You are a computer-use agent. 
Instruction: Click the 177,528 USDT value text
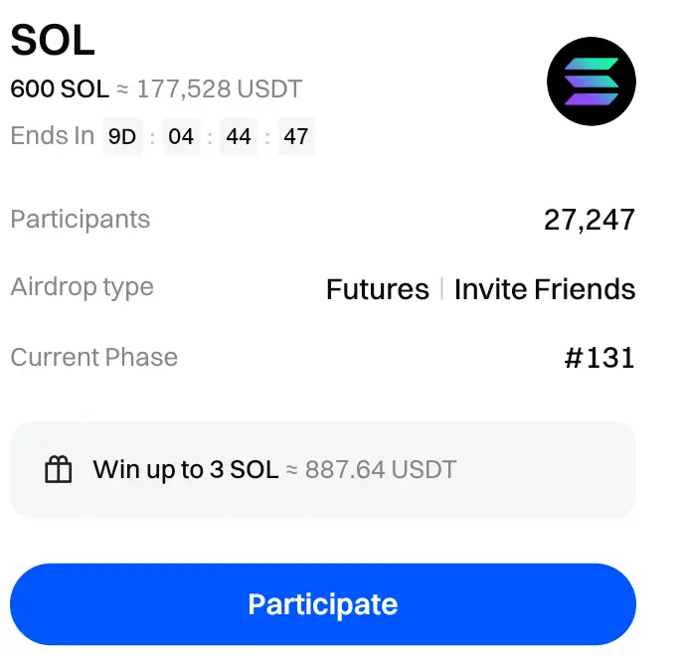pyautogui.click(x=219, y=88)
